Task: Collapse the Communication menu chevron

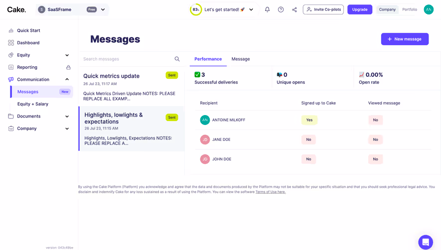Action: pyautogui.click(x=67, y=79)
